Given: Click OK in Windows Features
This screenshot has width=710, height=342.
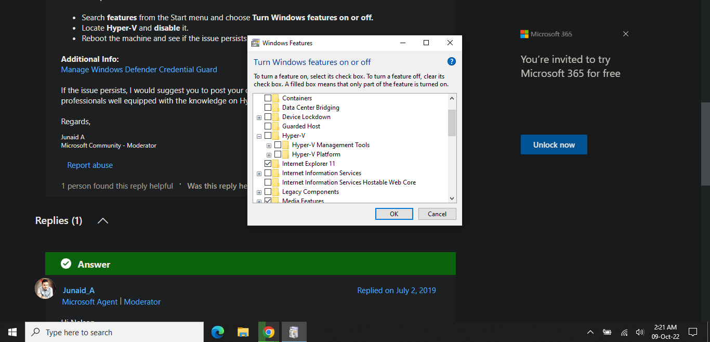Looking at the screenshot, I should point(394,214).
